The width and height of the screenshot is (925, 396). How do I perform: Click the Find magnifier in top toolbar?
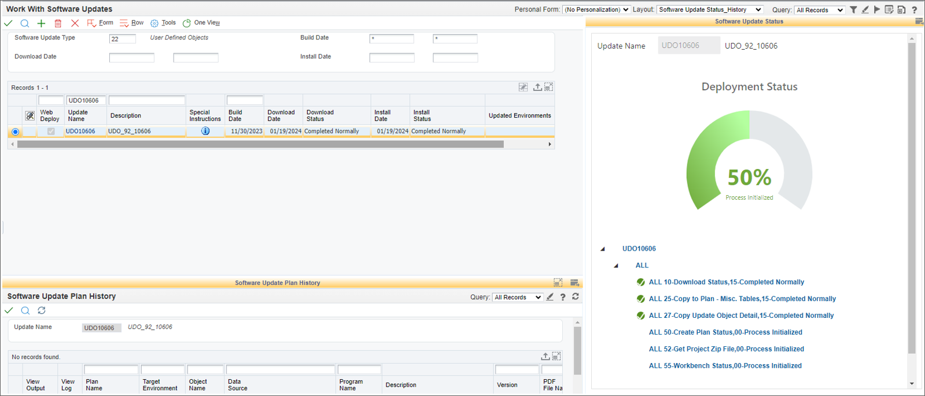[x=24, y=23]
